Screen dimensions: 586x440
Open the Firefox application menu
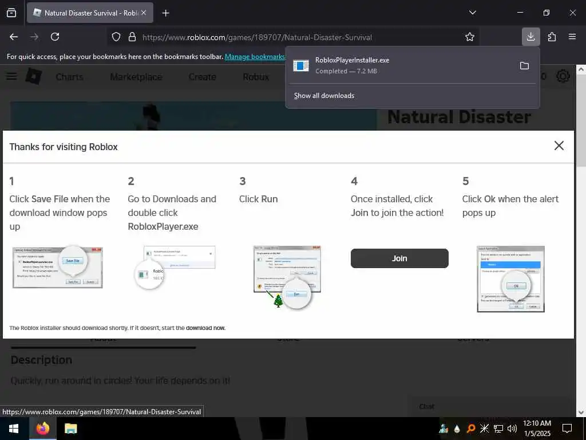(572, 37)
